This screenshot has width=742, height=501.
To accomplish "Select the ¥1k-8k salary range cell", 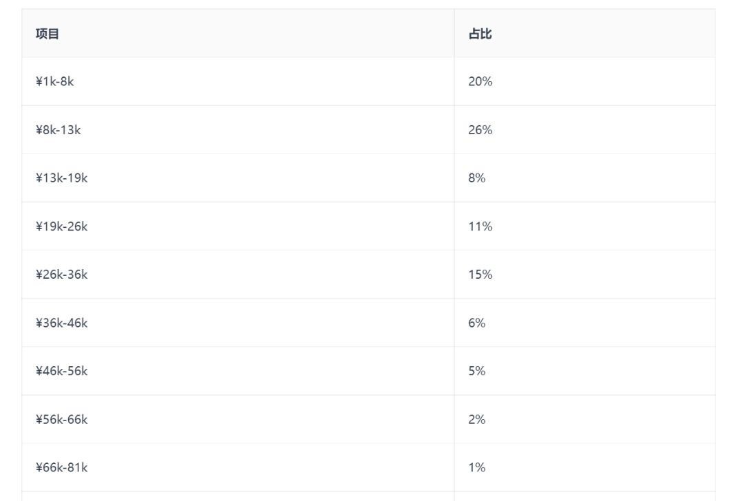I will pos(238,82).
